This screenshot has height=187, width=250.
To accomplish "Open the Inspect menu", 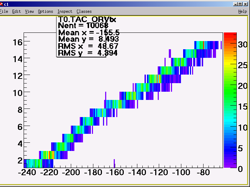I will coord(65,11).
